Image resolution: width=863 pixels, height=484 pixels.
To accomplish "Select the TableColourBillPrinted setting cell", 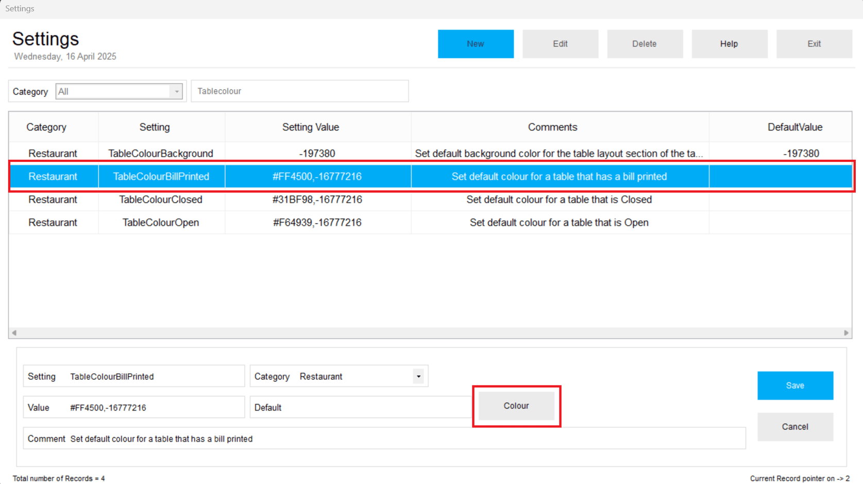I will (161, 176).
